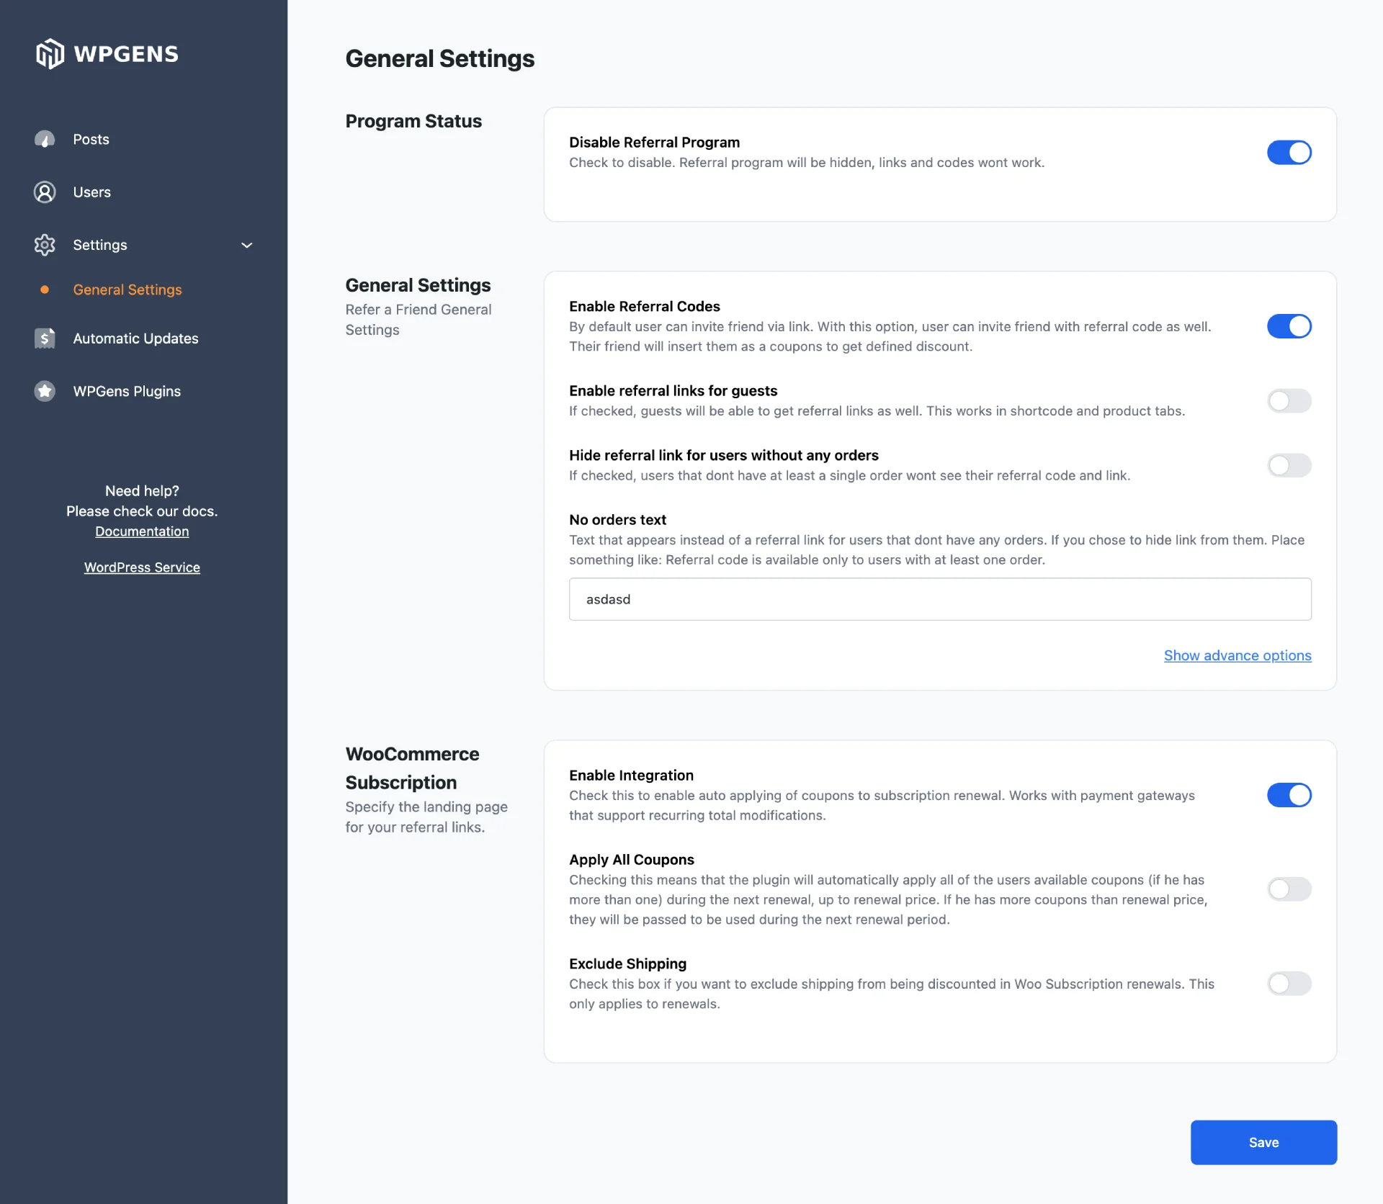Viewport: 1383px width, 1204px height.
Task: Open the Documentation link
Action: tap(142, 531)
